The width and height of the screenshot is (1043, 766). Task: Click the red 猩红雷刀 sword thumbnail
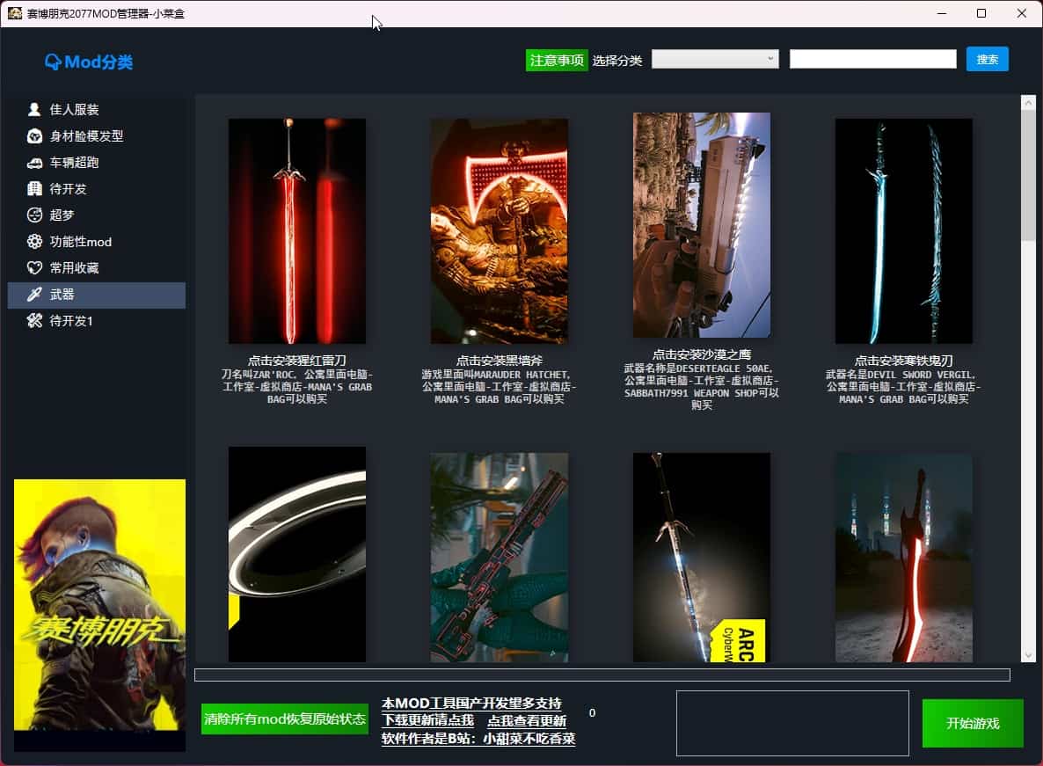(x=297, y=230)
